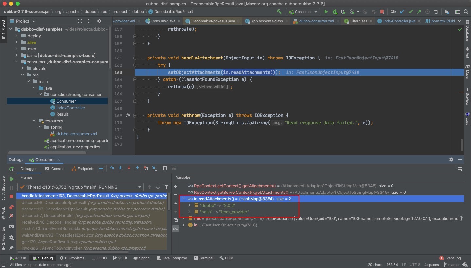The image size is (471, 268).
Task: Click the Resume Program icon in debug sidebar
Action: click(x=11, y=179)
